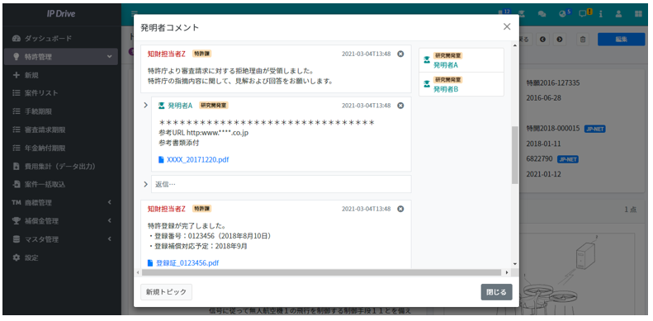
Task: Delete the 特許登録が完了しました comment
Action: tap(400, 209)
